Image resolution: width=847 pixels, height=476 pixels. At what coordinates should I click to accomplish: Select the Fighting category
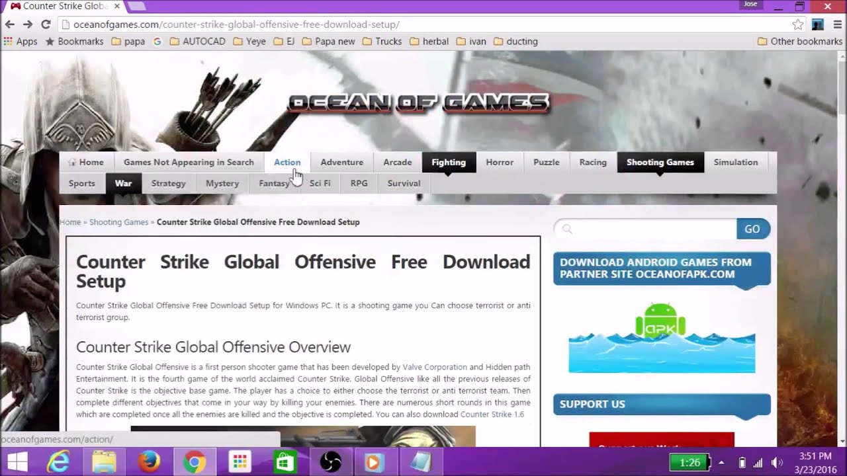449,162
